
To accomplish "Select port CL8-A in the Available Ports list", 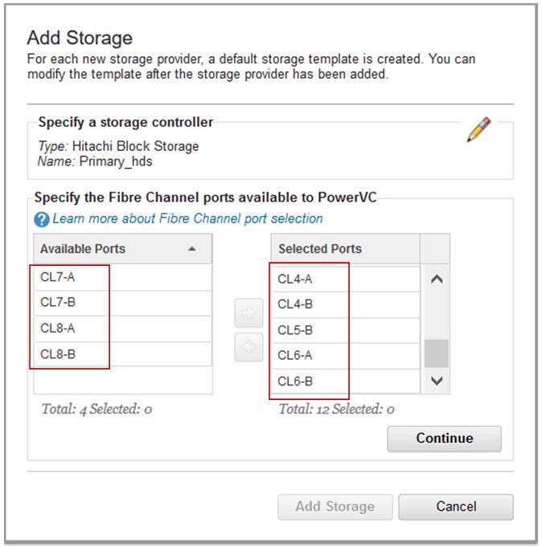I will click(123, 329).
